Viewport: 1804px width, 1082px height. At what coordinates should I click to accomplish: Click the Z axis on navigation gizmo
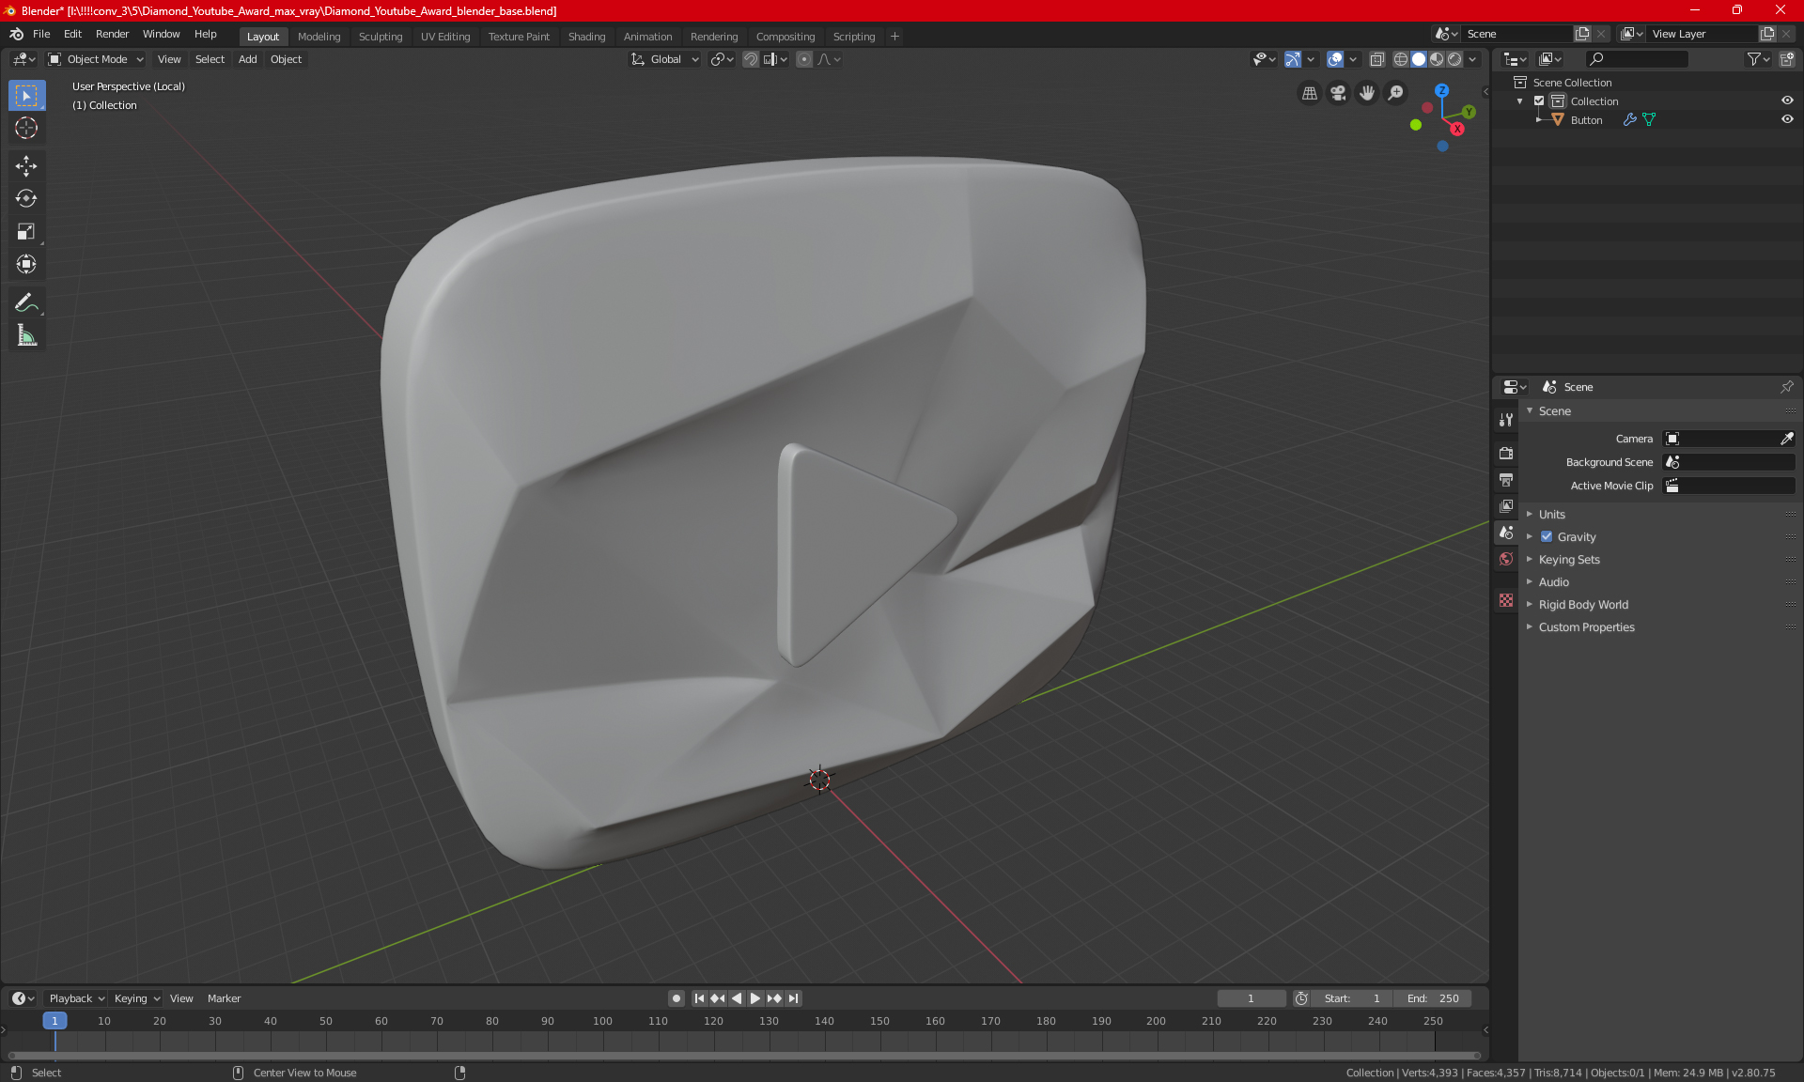[1441, 91]
